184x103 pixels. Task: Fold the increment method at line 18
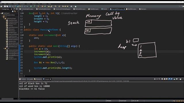23,35
